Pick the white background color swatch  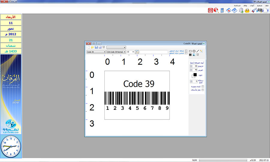(193, 76)
